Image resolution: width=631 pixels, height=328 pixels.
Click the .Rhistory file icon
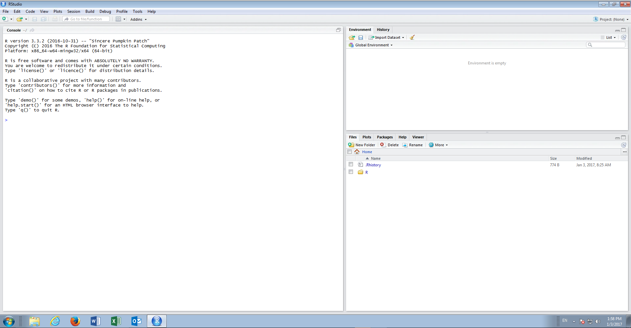[361, 165]
